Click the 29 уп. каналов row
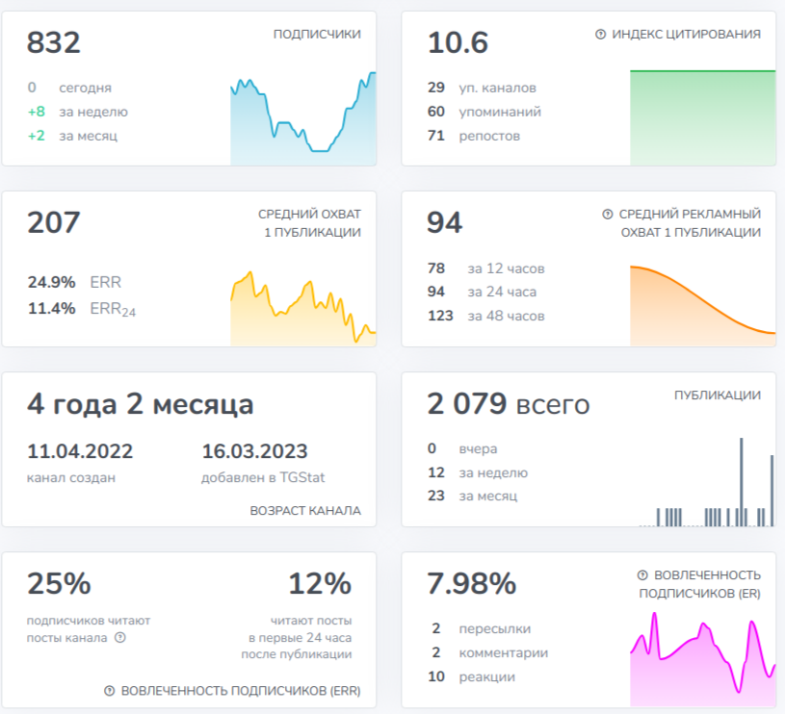The width and height of the screenshot is (785, 714). click(x=482, y=88)
